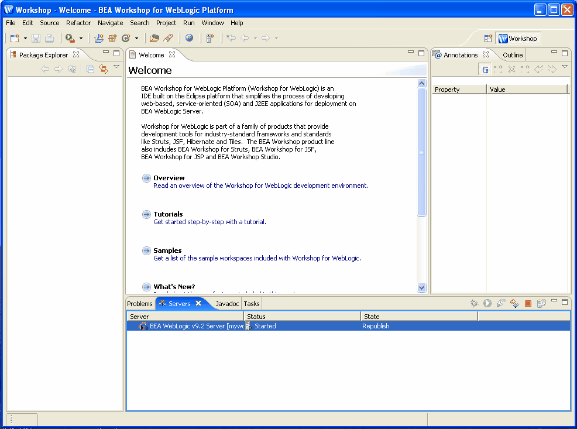Open the Refactor menu
The height and width of the screenshot is (429, 577).
point(78,23)
